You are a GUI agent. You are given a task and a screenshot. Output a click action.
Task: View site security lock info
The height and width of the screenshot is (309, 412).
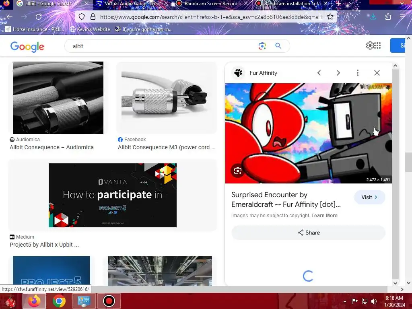point(93,17)
